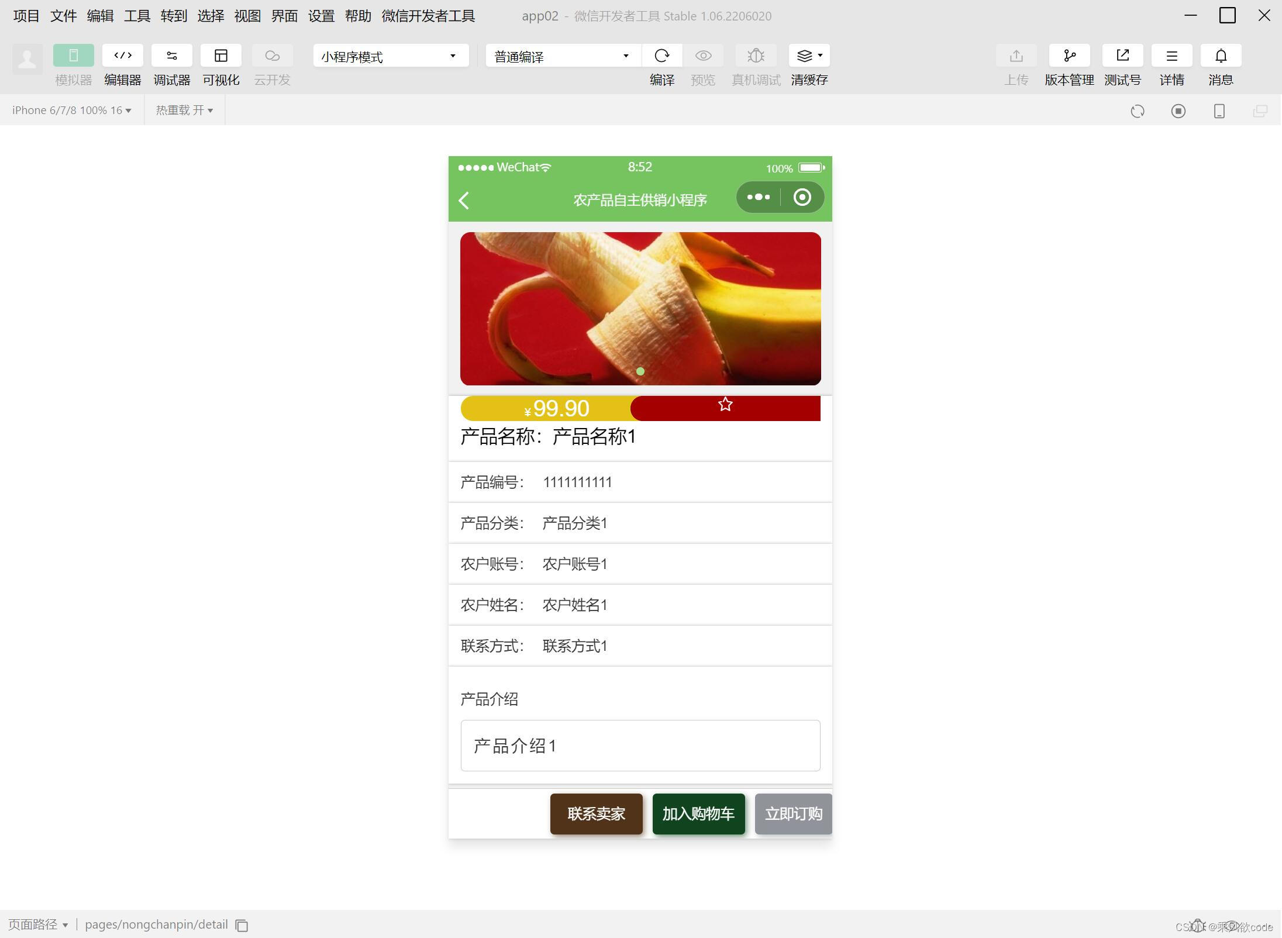Start 真机调试 via the bug icon
The image size is (1282, 938).
click(756, 56)
